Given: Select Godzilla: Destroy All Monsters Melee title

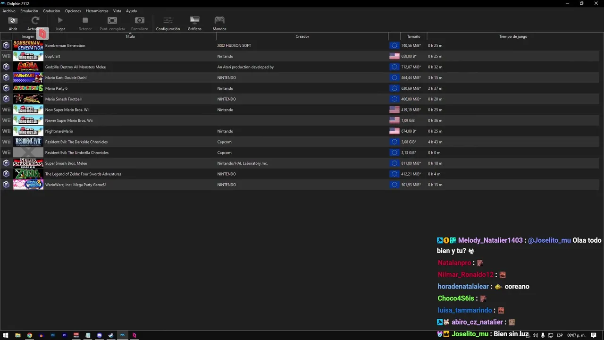Looking at the screenshot, I should pos(75,67).
